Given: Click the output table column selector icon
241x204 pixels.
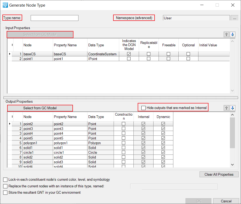Looking at the screenshot, I should [12, 117].
